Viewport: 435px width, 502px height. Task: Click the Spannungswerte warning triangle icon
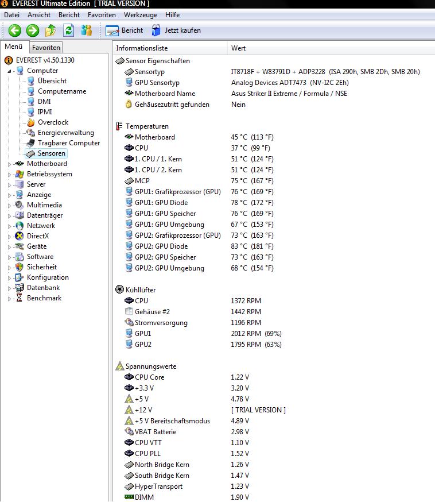pyautogui.click(x=119, y=366)
